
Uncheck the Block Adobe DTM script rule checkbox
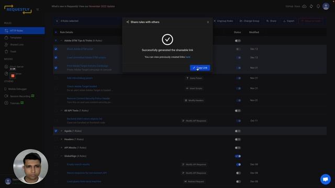(x=56, y=49)
